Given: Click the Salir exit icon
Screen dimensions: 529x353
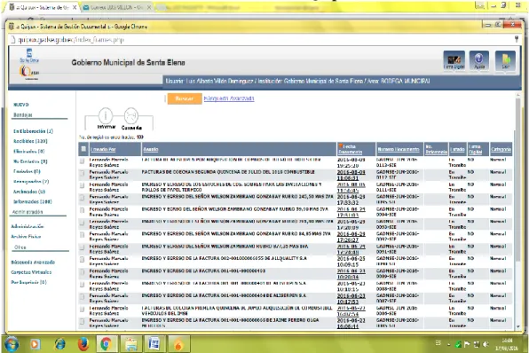Looking at the screenshot, I should tap(505, 60).
